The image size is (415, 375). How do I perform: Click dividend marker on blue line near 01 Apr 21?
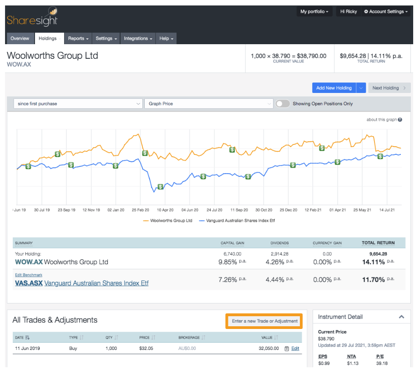(338, 162)
